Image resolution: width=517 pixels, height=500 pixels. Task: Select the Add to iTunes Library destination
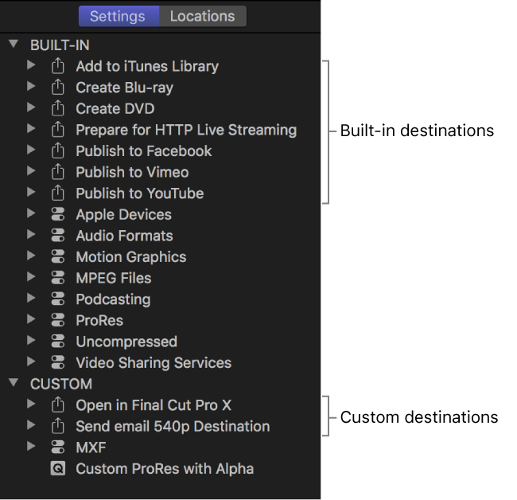pyautogui.click(x=147, y=66)
